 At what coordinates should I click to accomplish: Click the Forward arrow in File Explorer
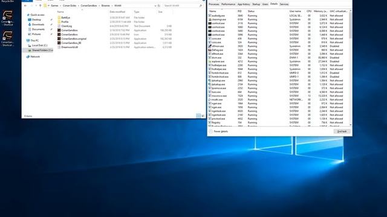[x=31, y=5]
